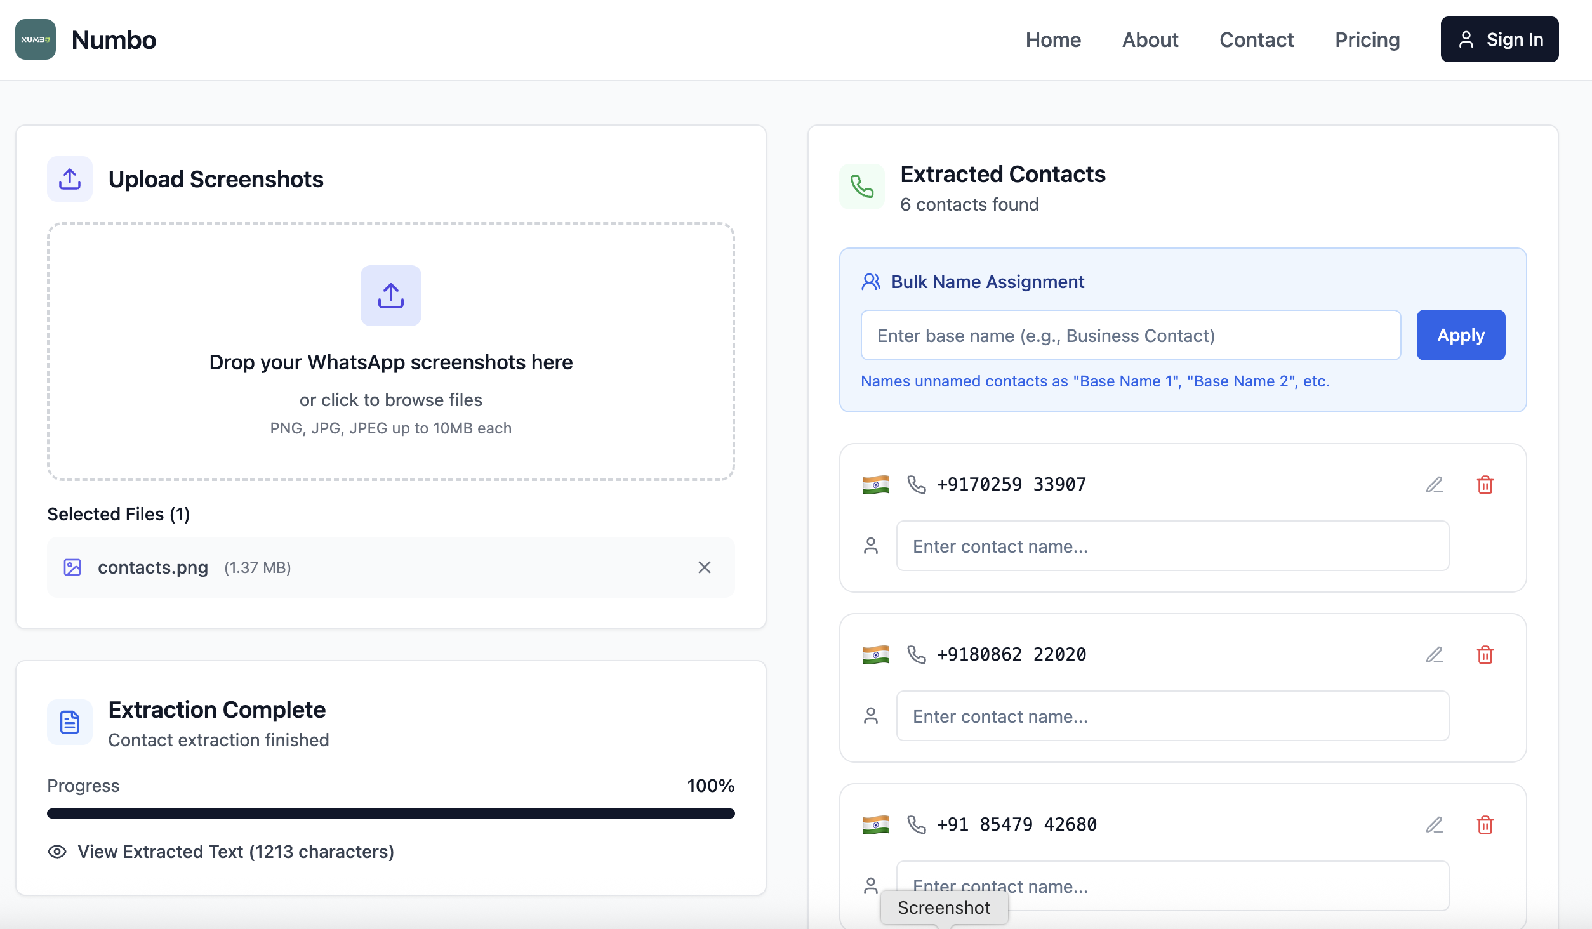The width and height of the screenshot is (1592, 929).
Task: Click the extraction progress bar
Action: [390, 814]
